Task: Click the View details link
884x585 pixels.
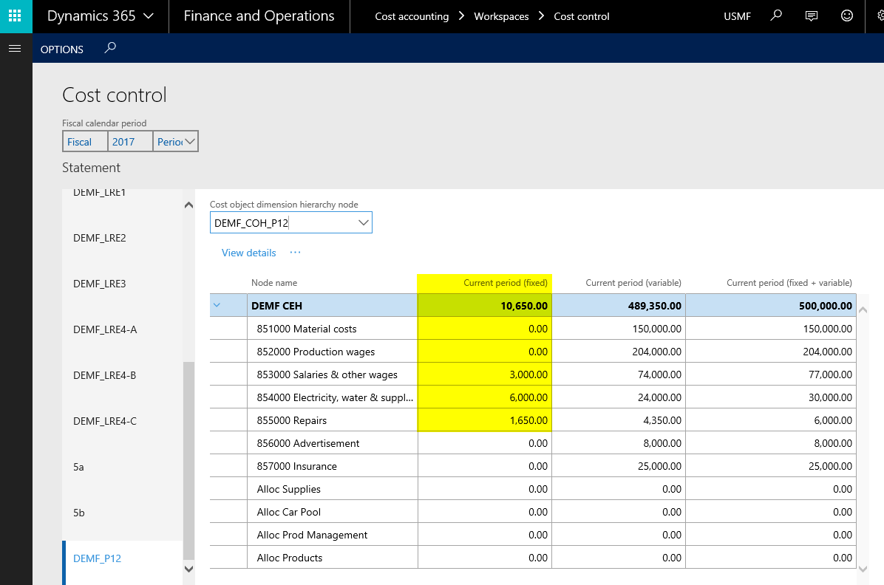Action: click(x=248, y=253)
